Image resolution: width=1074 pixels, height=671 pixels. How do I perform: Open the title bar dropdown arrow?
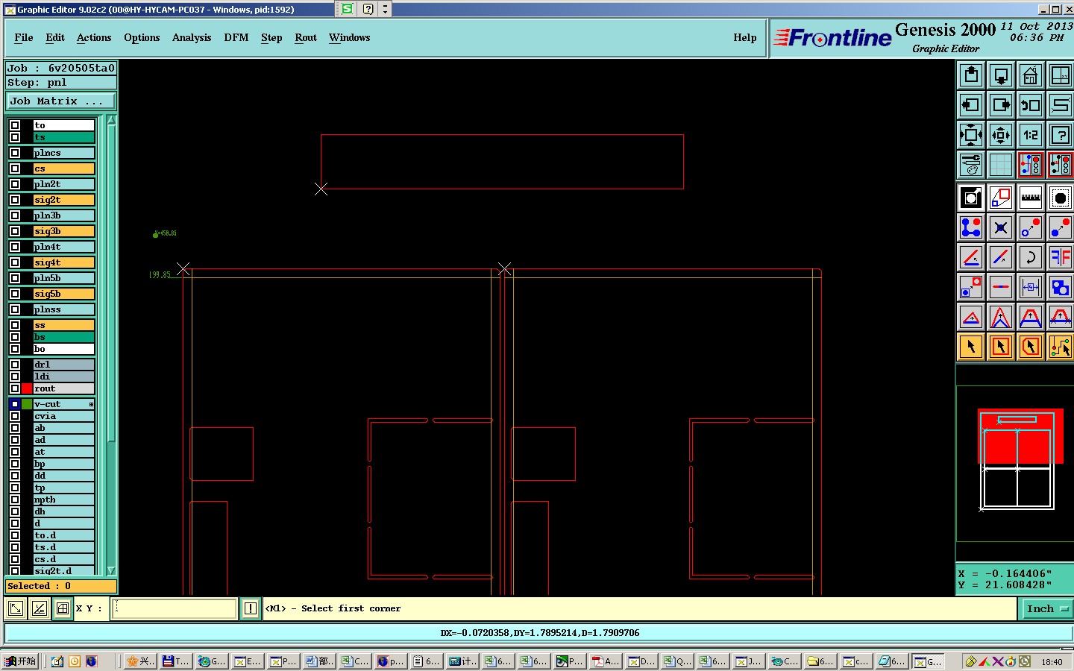pos(385,9)
